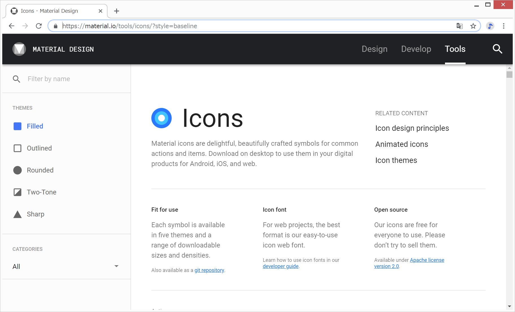Choose the Two-Tone theme label

[42, 192]
